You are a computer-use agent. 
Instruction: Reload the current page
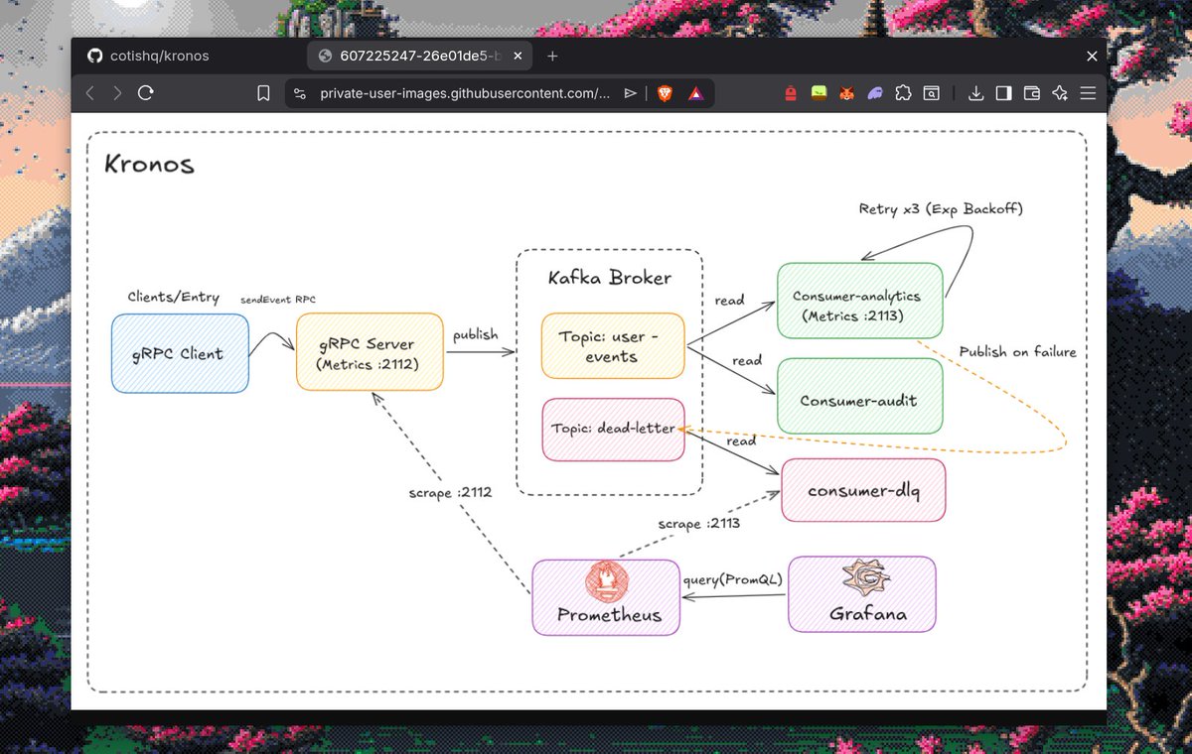point(146,93)
